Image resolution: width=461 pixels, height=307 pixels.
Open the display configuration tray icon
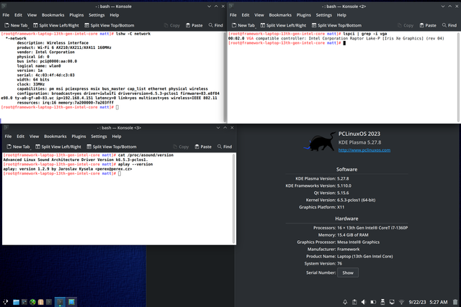click(x=392, y=302)
